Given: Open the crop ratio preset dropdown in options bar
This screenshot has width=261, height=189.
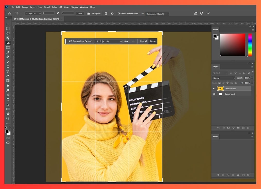Looking at the screenshot, I should [33, 14].
